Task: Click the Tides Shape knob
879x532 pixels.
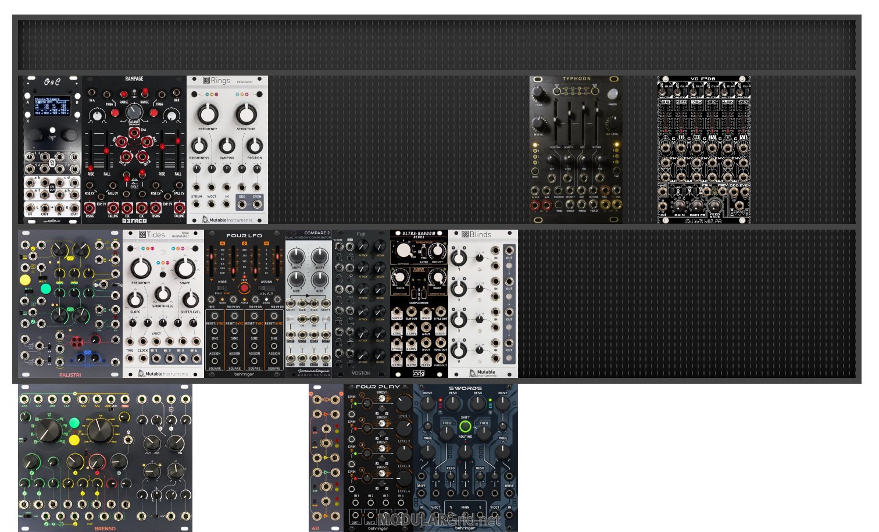Action: (x=185, y=268)
